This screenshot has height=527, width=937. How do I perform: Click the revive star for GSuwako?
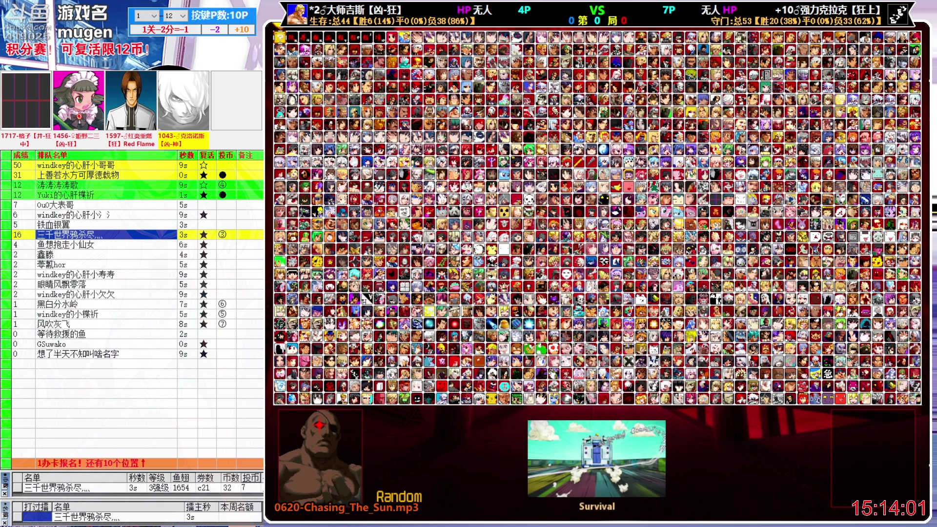tap(204, 344)
